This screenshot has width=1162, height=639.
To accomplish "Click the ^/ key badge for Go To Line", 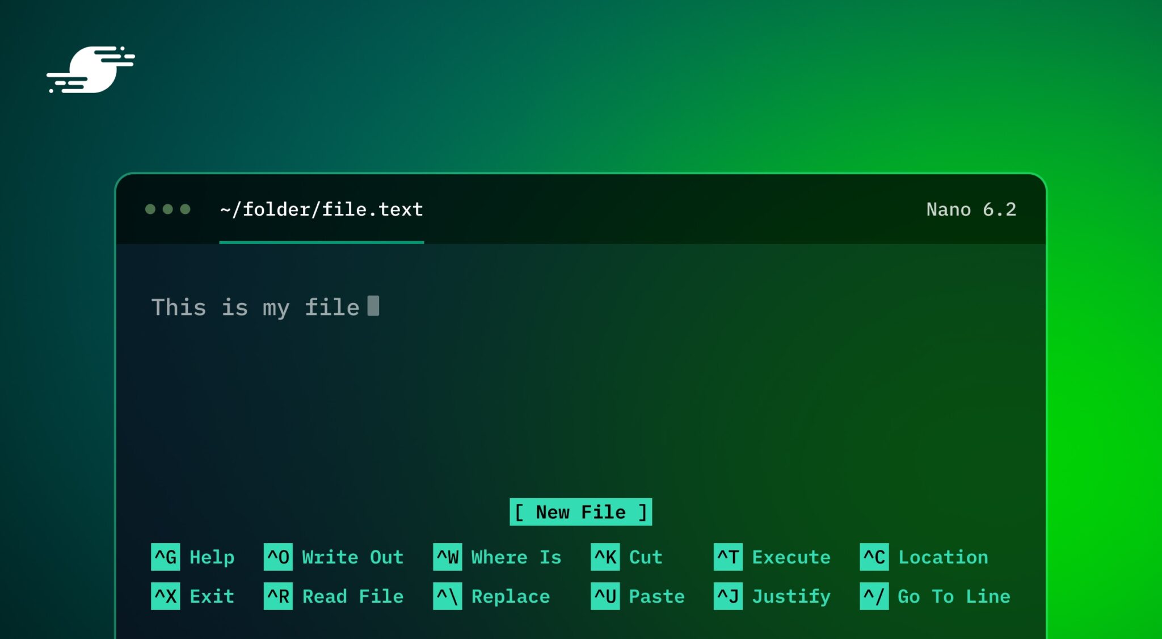I will pyautogui.click(x=874, y=596).
